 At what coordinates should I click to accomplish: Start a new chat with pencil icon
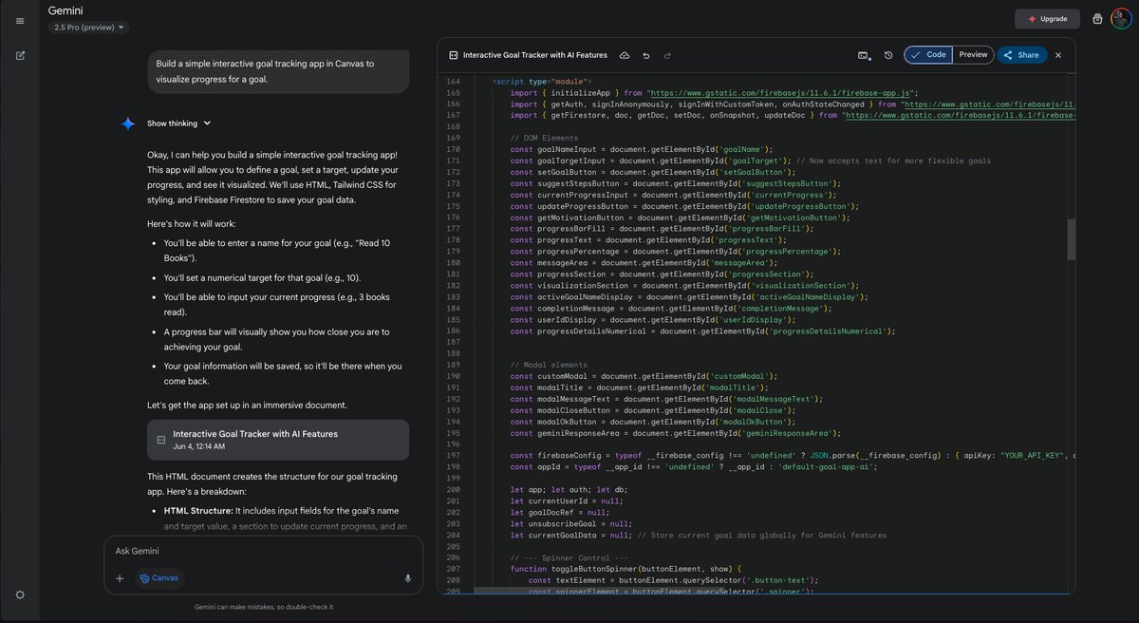[x=20, y=56]
